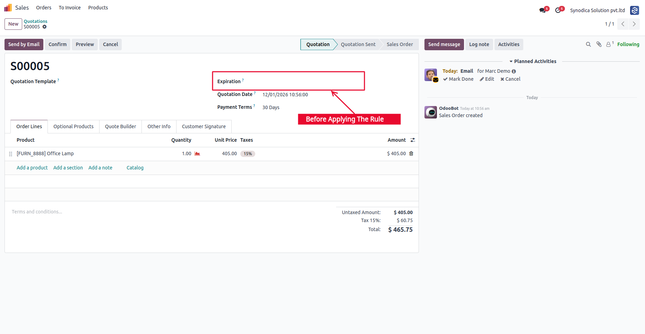Viewport: 645px width, 334px height.
Task: Open the chatter search icon
Action: click(x=588, y=44)
